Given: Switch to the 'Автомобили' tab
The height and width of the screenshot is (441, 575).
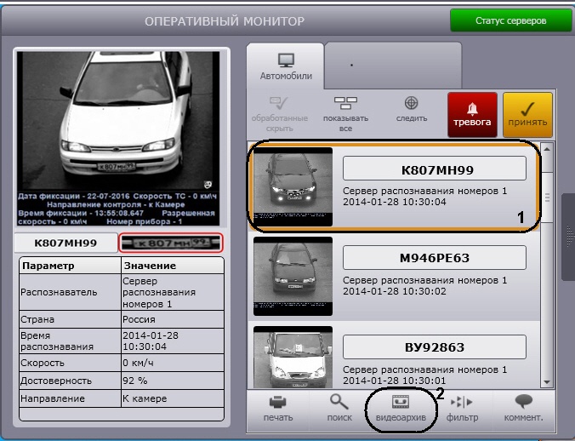Looking at the screenshot, I should [x=286, y=65].
